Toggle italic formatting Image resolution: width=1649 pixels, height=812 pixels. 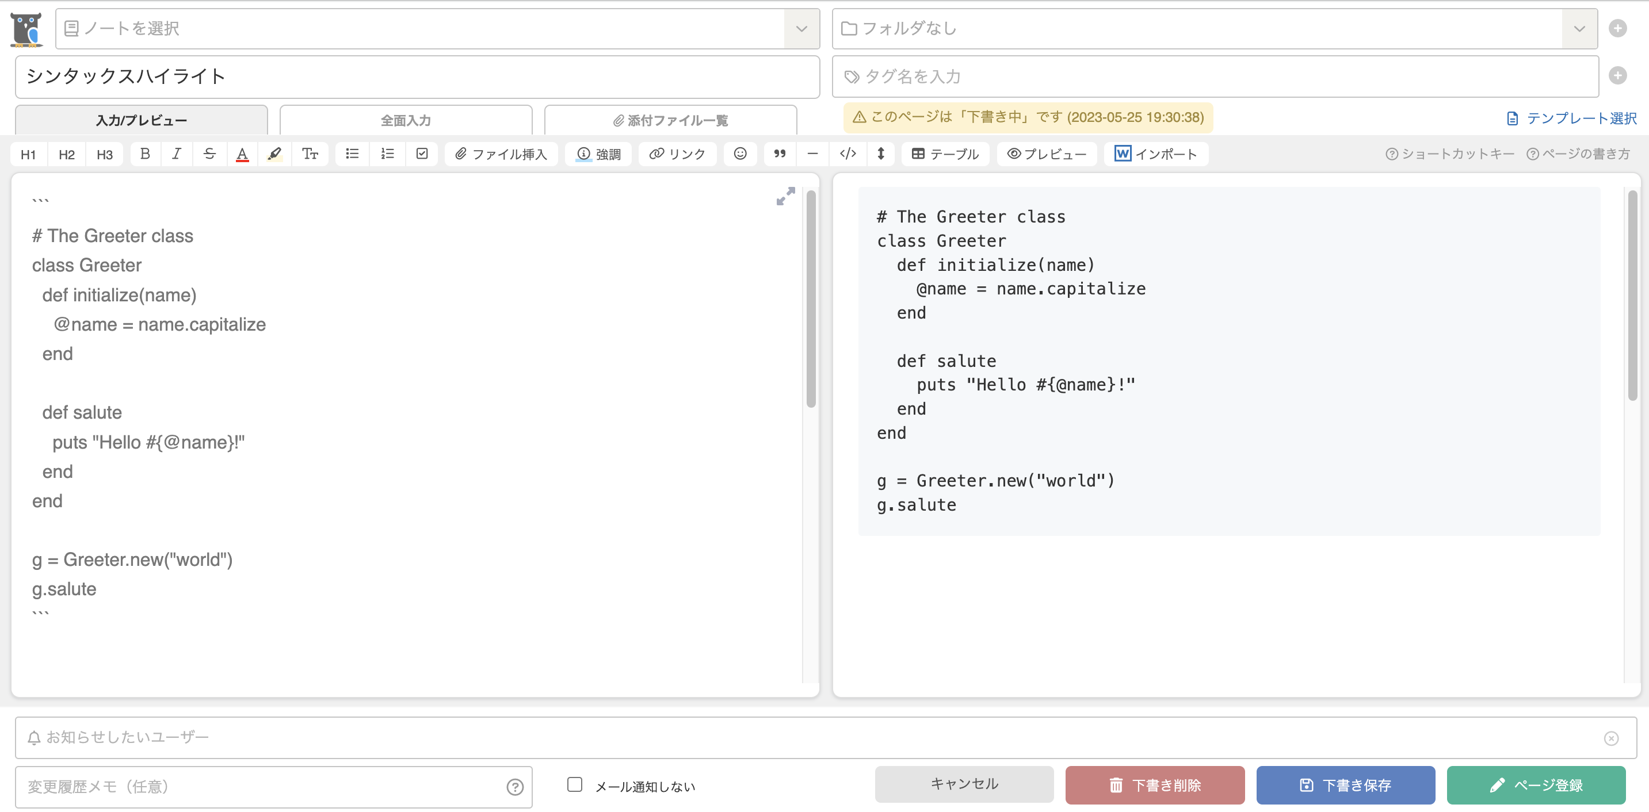pyautogui.click(x=177, y=154)
